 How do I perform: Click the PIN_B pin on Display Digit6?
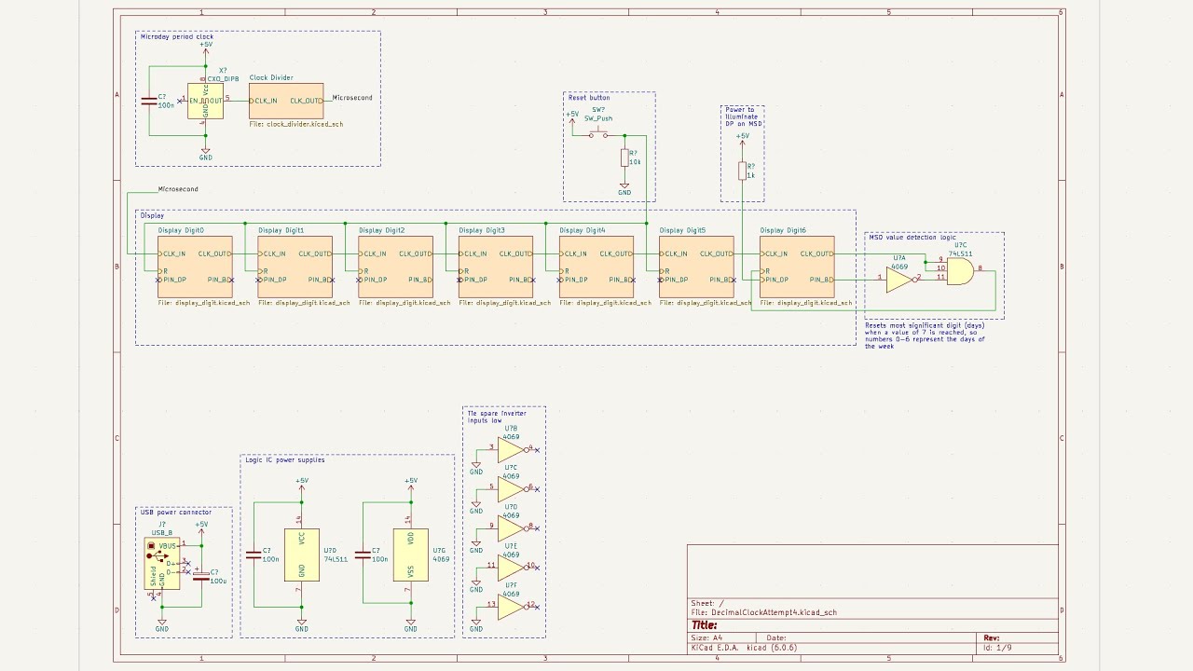[821, 280]
